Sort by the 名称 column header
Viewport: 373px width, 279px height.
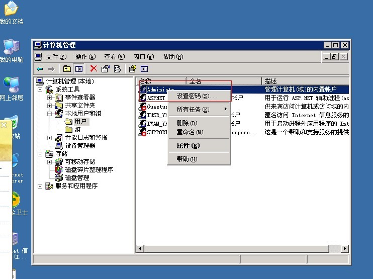(161, 81)
